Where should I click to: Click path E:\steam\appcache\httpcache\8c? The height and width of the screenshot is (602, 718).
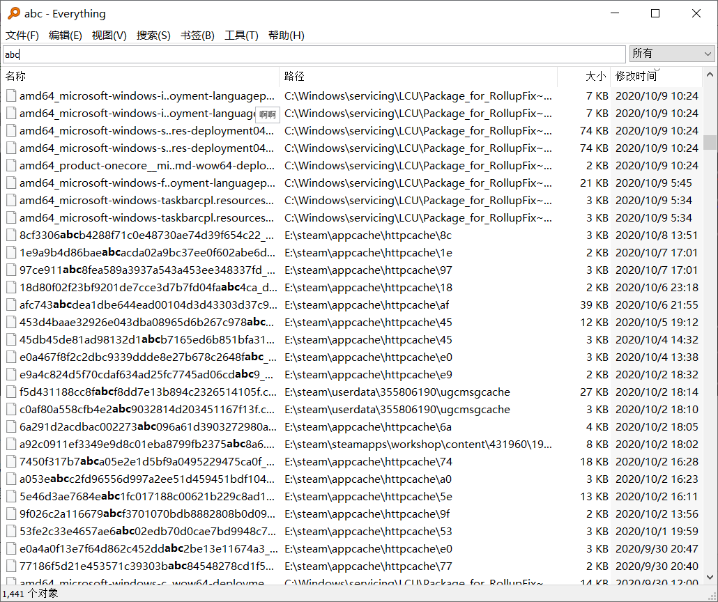(367, 236)
